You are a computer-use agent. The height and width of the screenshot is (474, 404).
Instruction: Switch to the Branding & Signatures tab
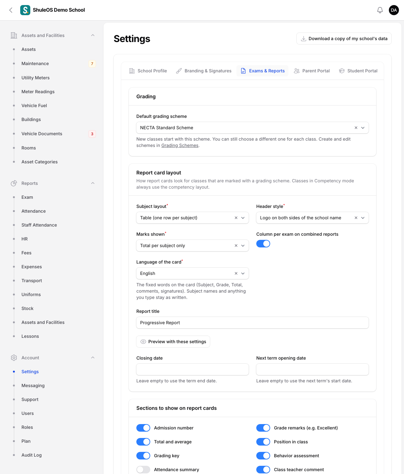[x=204, y=71]
